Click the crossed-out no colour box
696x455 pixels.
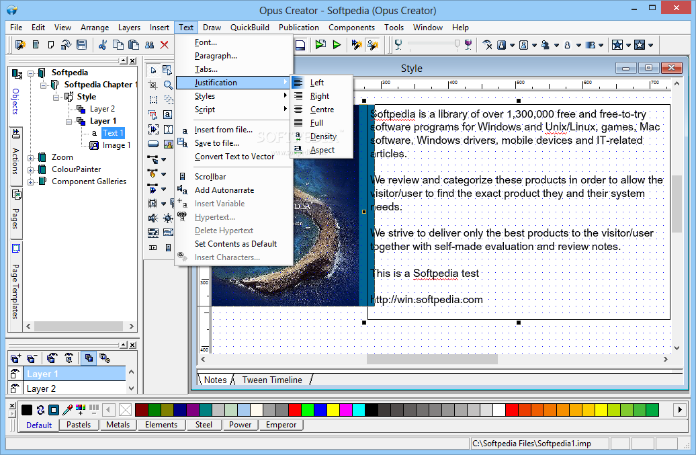[x=126, y=410]
